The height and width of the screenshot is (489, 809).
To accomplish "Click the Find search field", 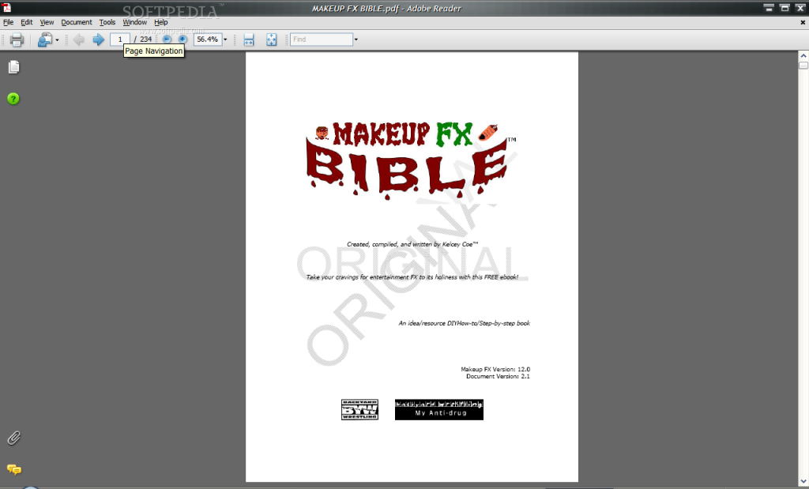I will pyautogui.click(x=322, y=39).
